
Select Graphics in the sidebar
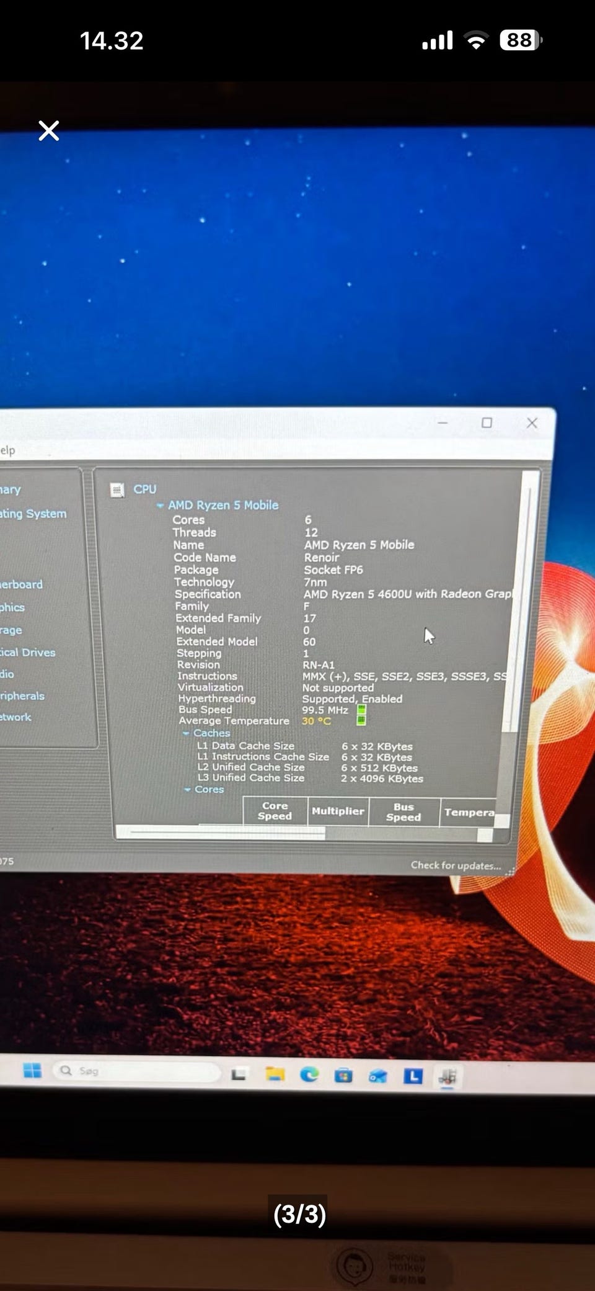click(x=12, y=607)
